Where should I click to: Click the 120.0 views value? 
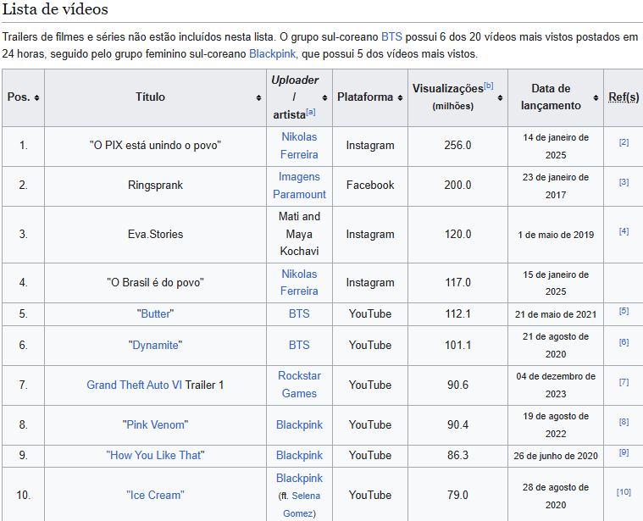pos(457,235)
